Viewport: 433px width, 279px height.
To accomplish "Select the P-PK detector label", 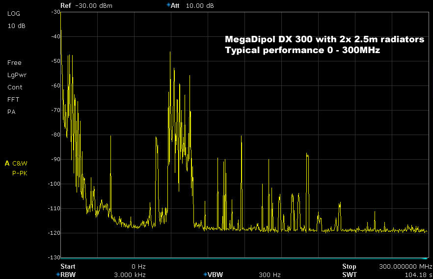I will coord(20,173).
